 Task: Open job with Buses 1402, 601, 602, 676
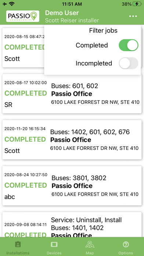tap(72, 140)
